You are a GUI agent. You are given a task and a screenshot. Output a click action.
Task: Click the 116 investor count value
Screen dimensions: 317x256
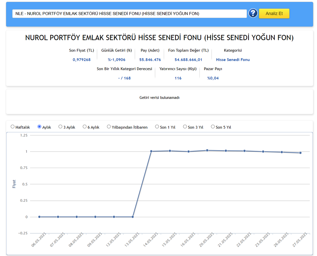[x=178, y=78]
